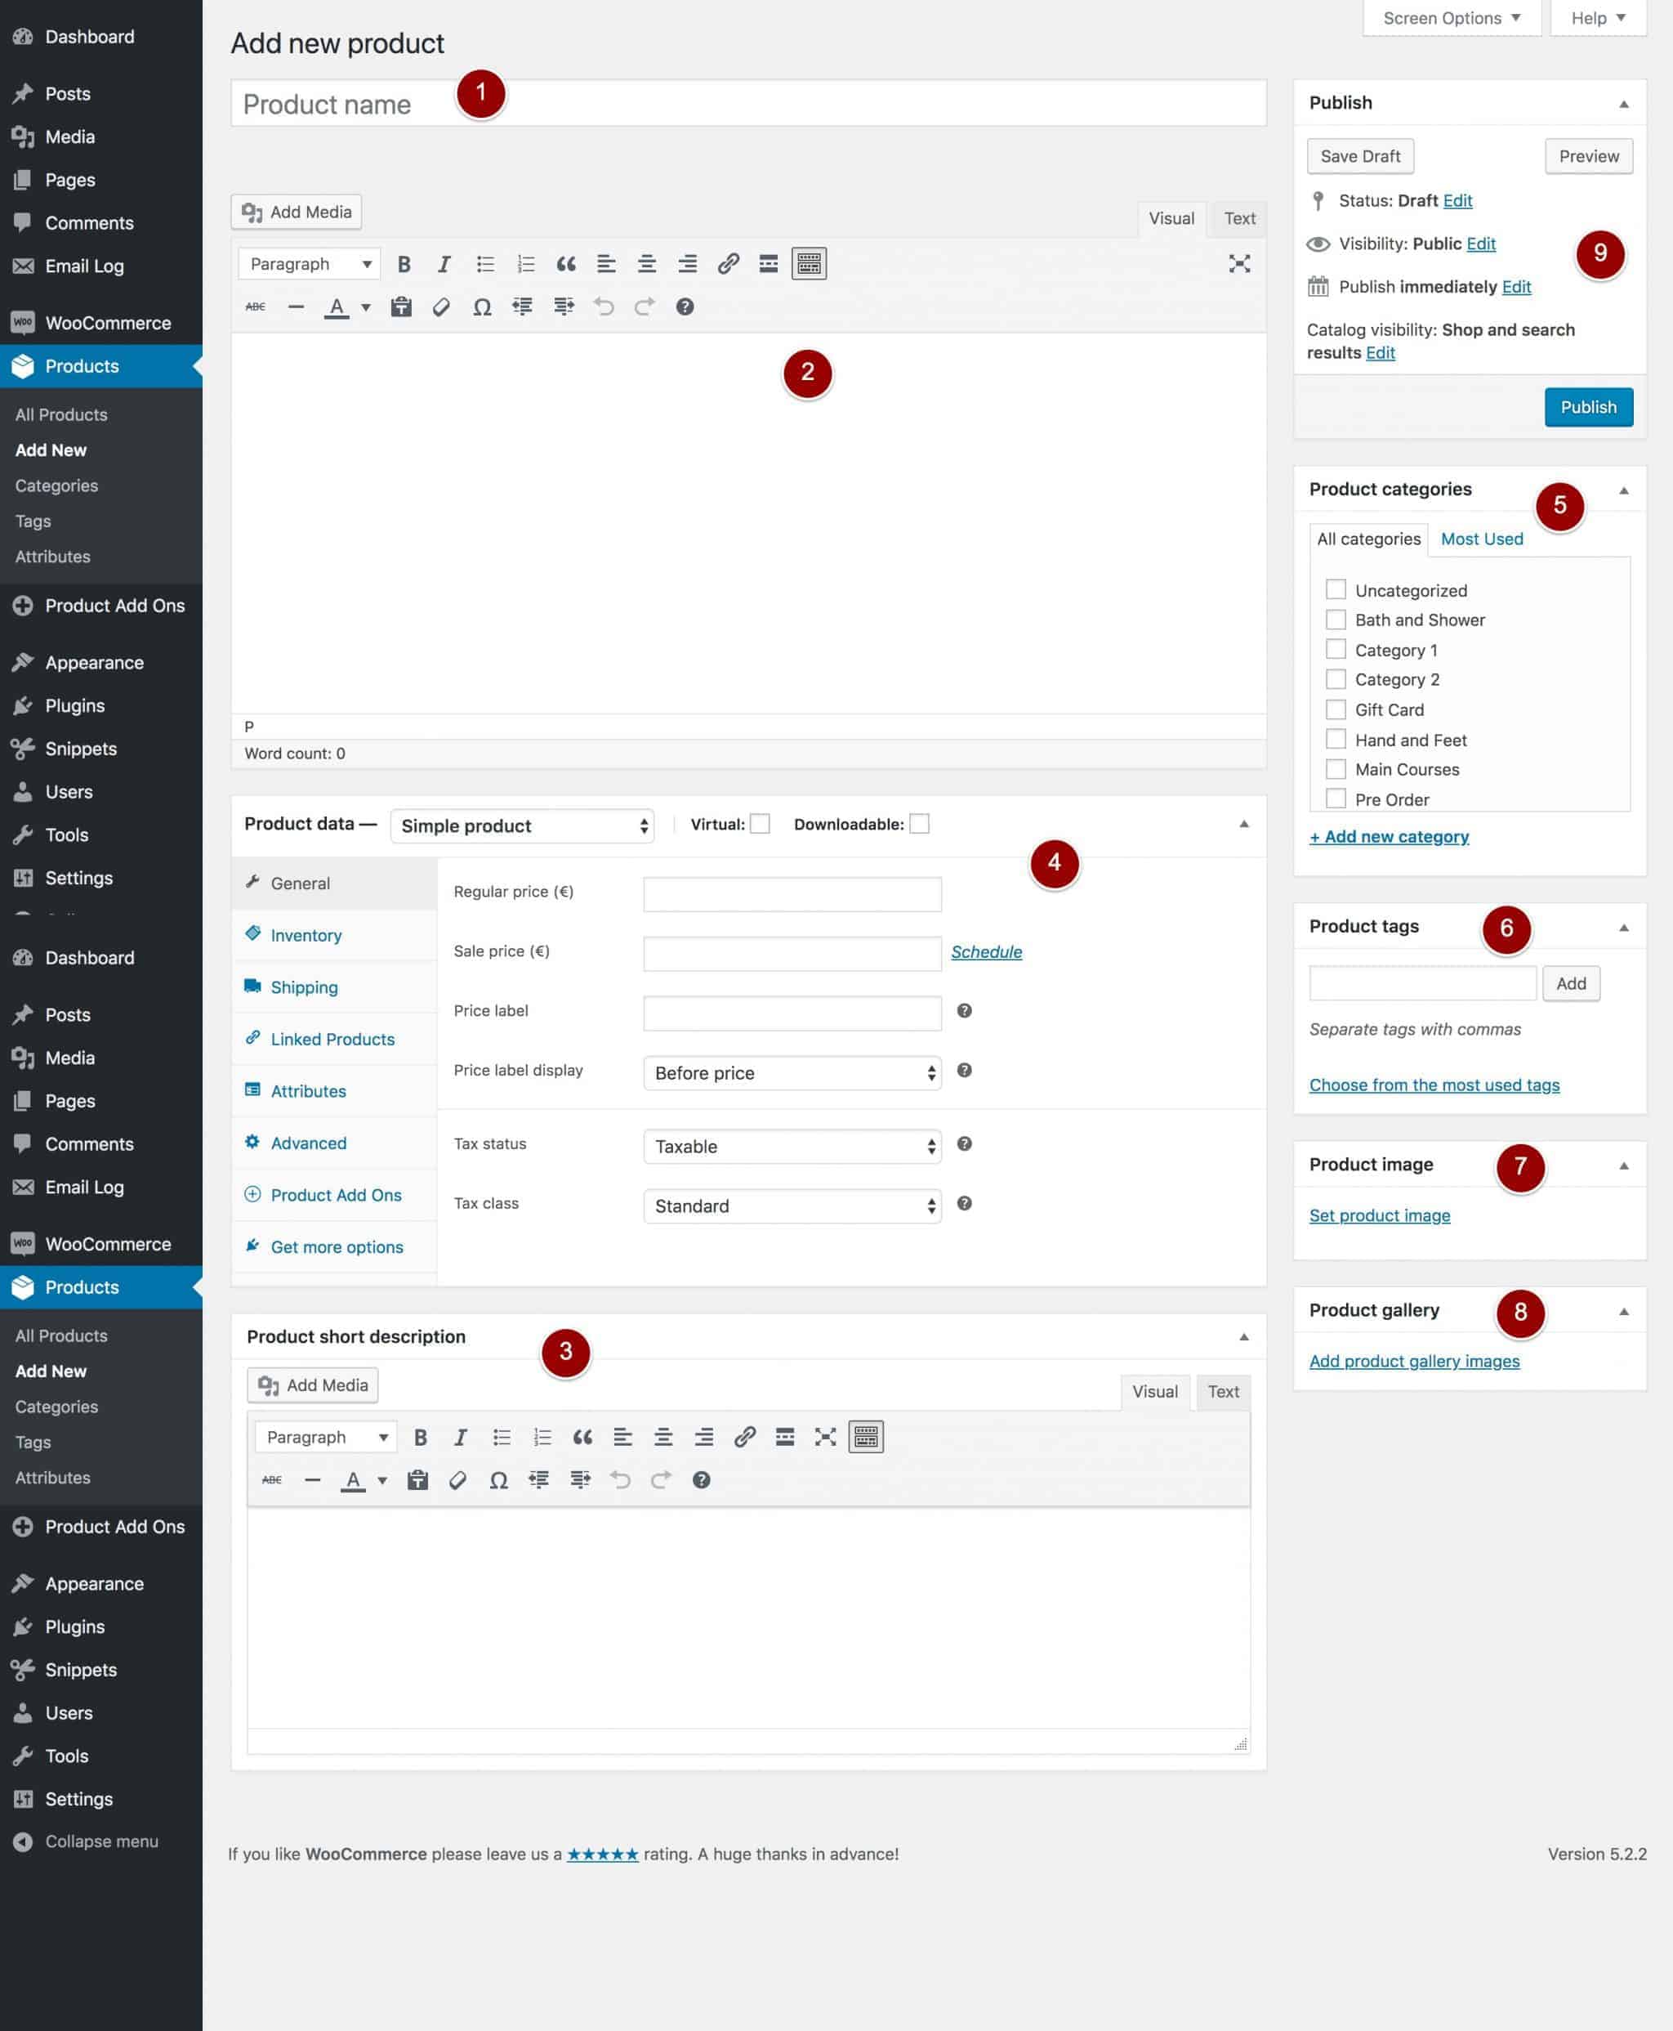Open special character picker in main description editor
This screenshot has height=2031, width=1673.
pos(482,306)
